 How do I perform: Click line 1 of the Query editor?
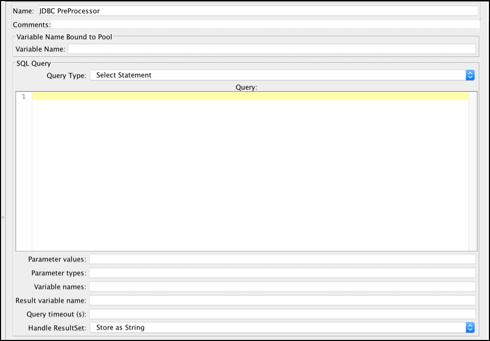tap(251, 97)
